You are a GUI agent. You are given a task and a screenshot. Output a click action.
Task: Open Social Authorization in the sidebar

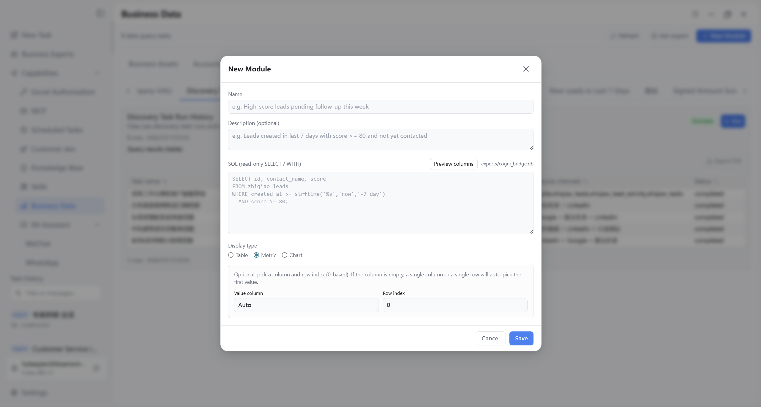pos(58,92)
